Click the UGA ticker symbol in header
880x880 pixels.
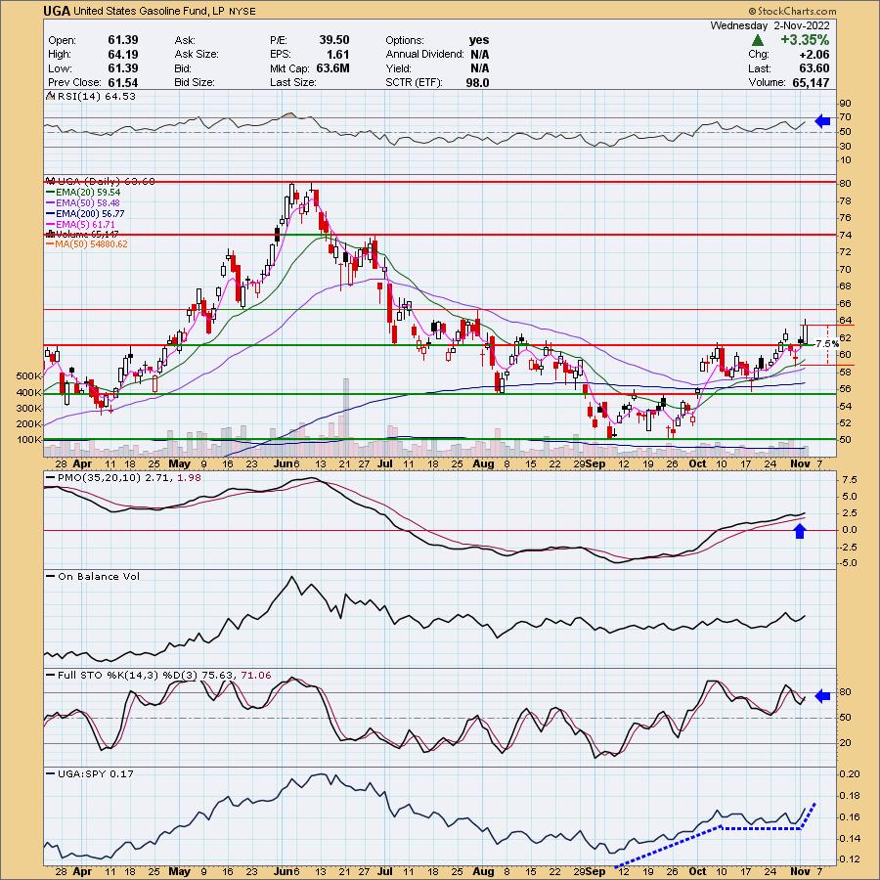point(58,11)
